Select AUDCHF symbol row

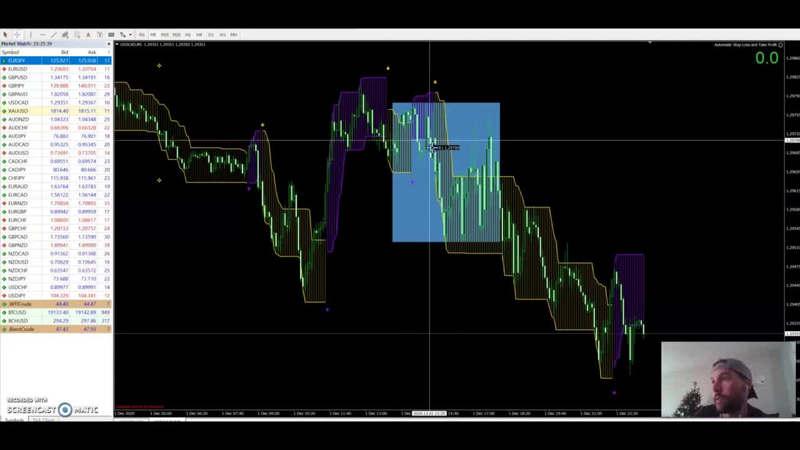pos(56,127)
